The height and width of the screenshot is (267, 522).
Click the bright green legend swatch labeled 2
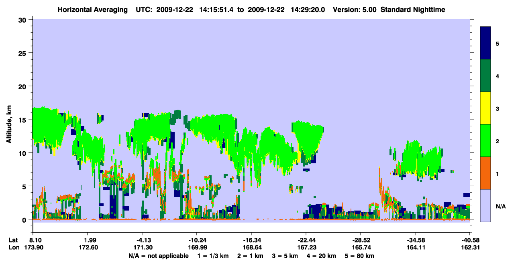click(485, 141)
